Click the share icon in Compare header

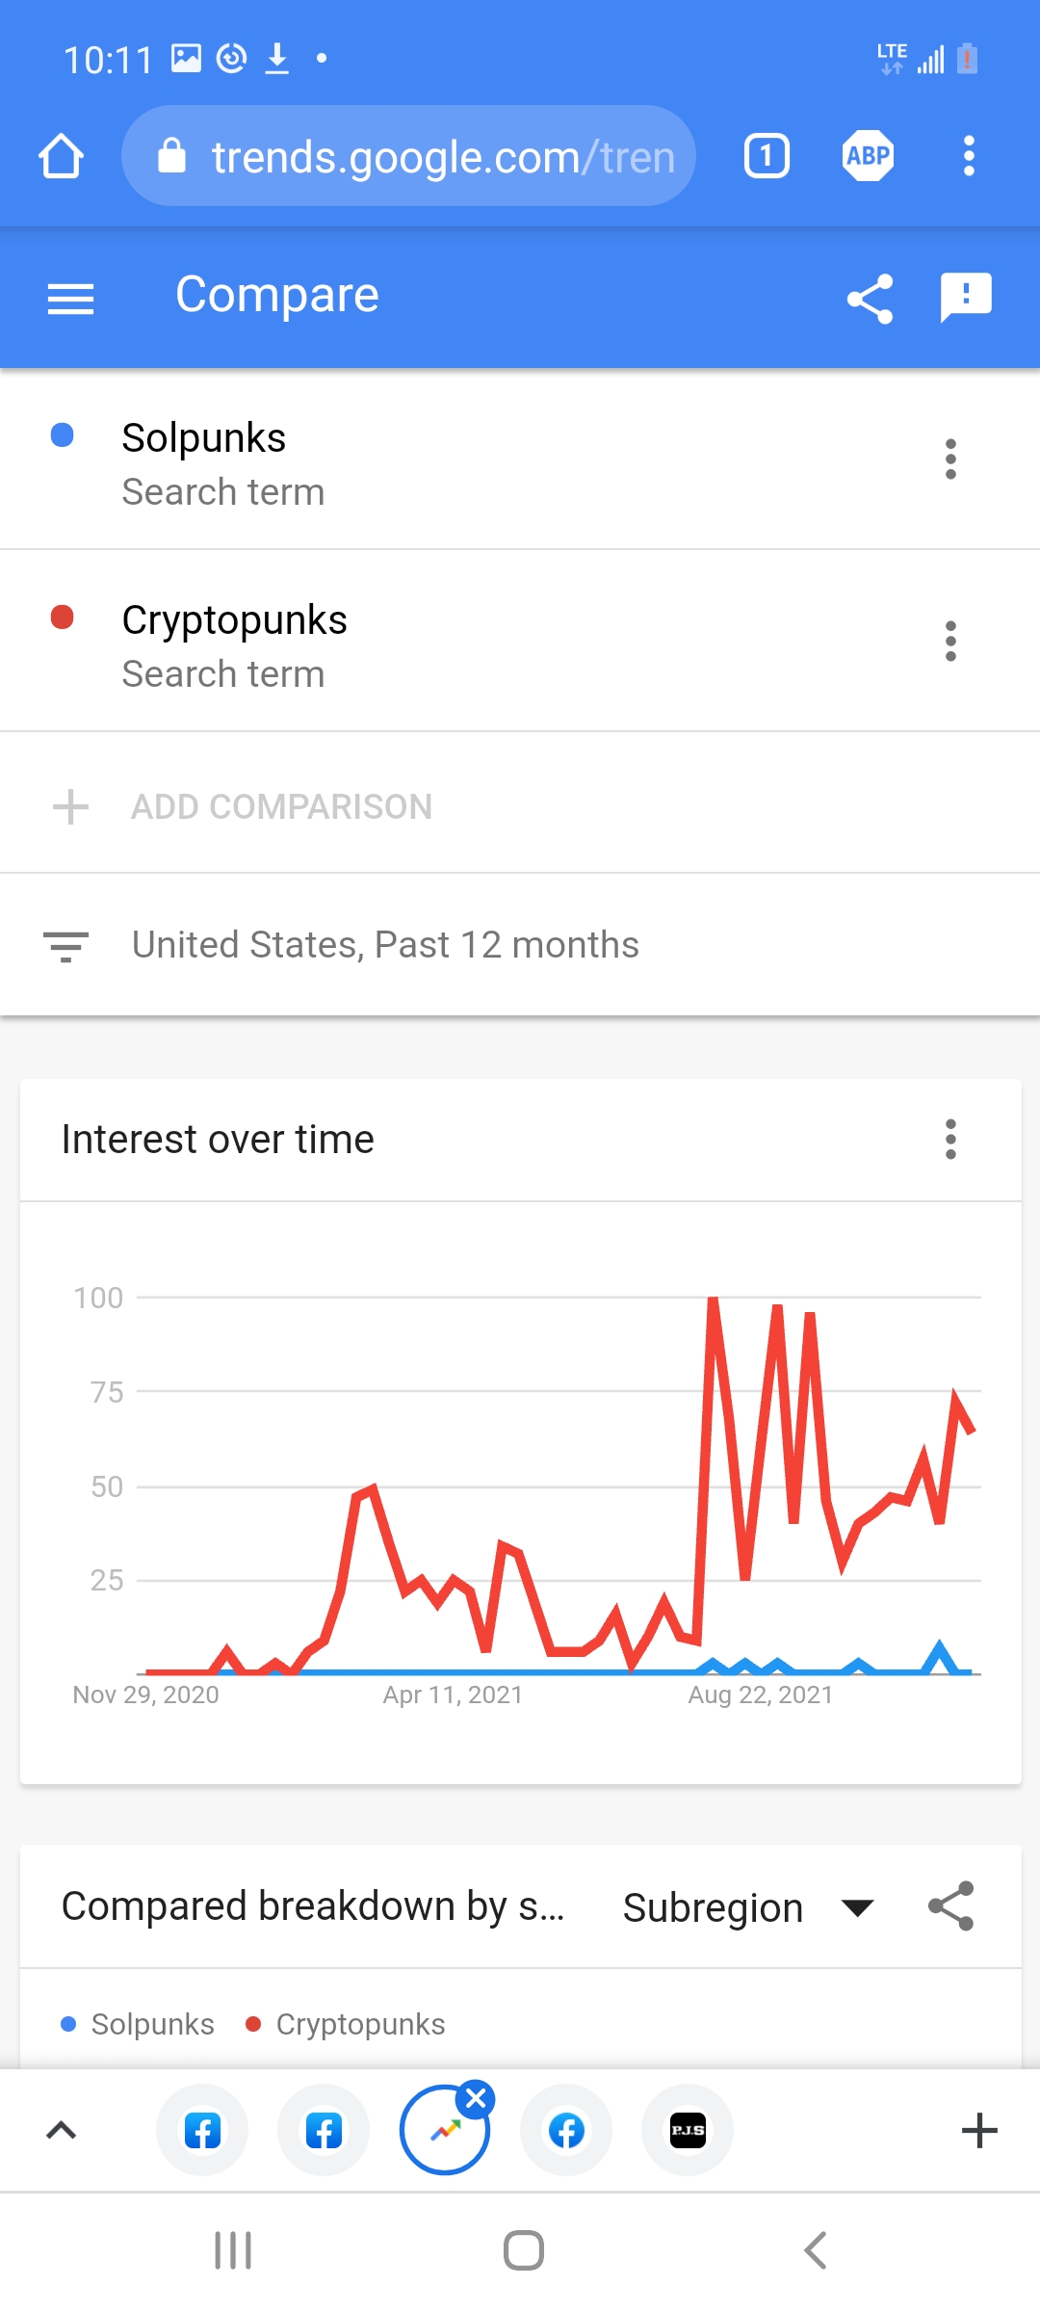(x=870, y=299)
